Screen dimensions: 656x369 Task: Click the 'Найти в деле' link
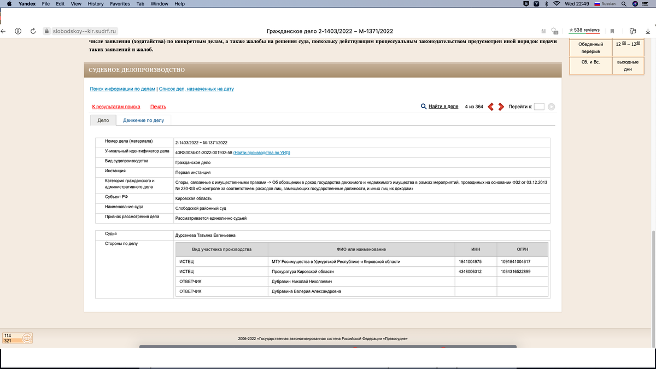click(x=443, y=106)
